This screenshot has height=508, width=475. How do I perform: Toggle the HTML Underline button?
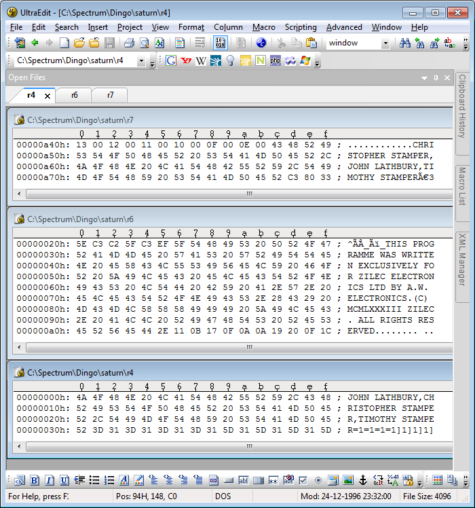[x=64, y=480]
